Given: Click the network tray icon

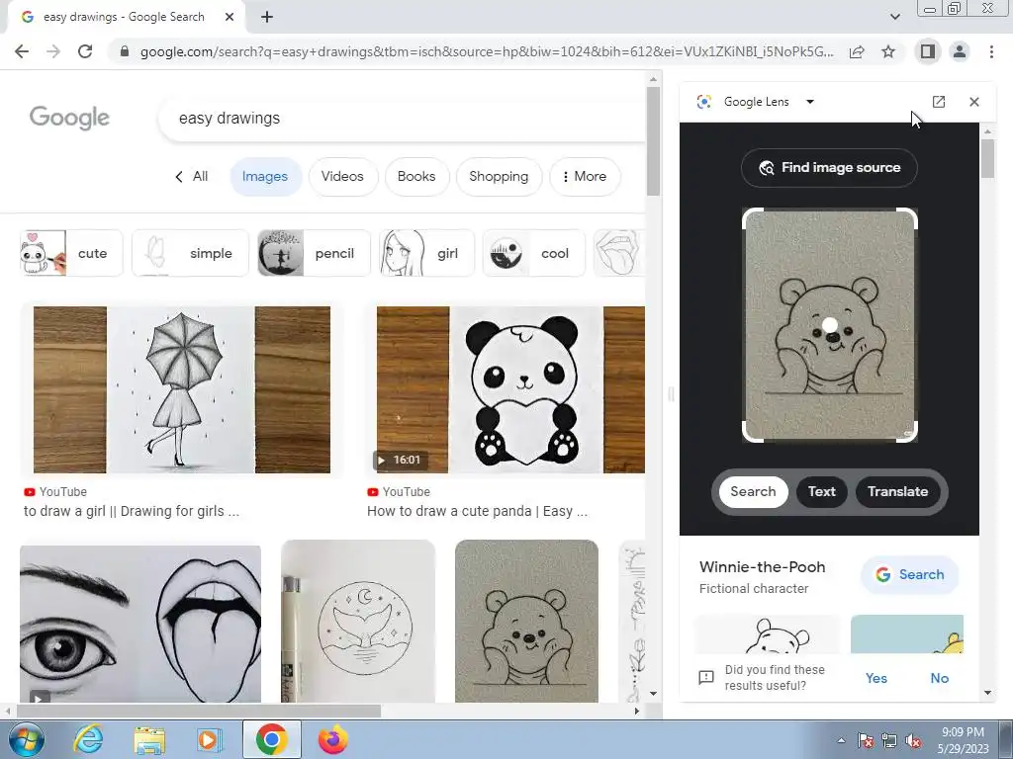Looking at the screenshot, I should pos(889,741).
